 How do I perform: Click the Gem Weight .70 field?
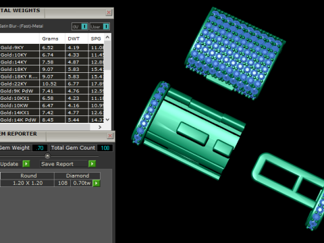40,148
